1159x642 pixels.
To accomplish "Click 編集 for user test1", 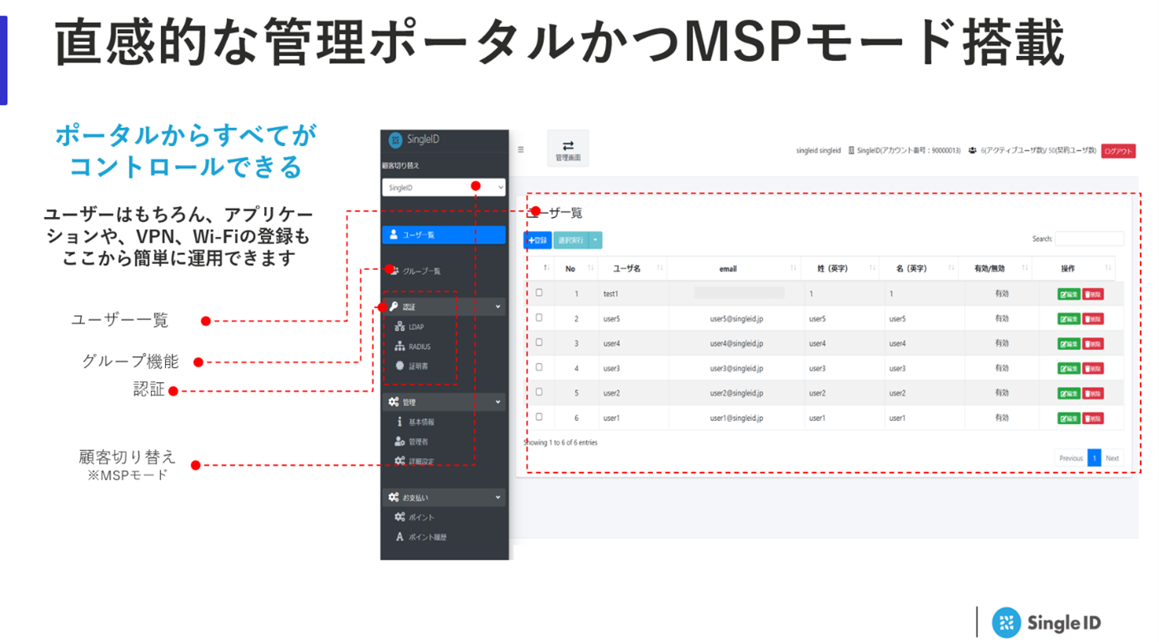I will tap(1069, 294).
